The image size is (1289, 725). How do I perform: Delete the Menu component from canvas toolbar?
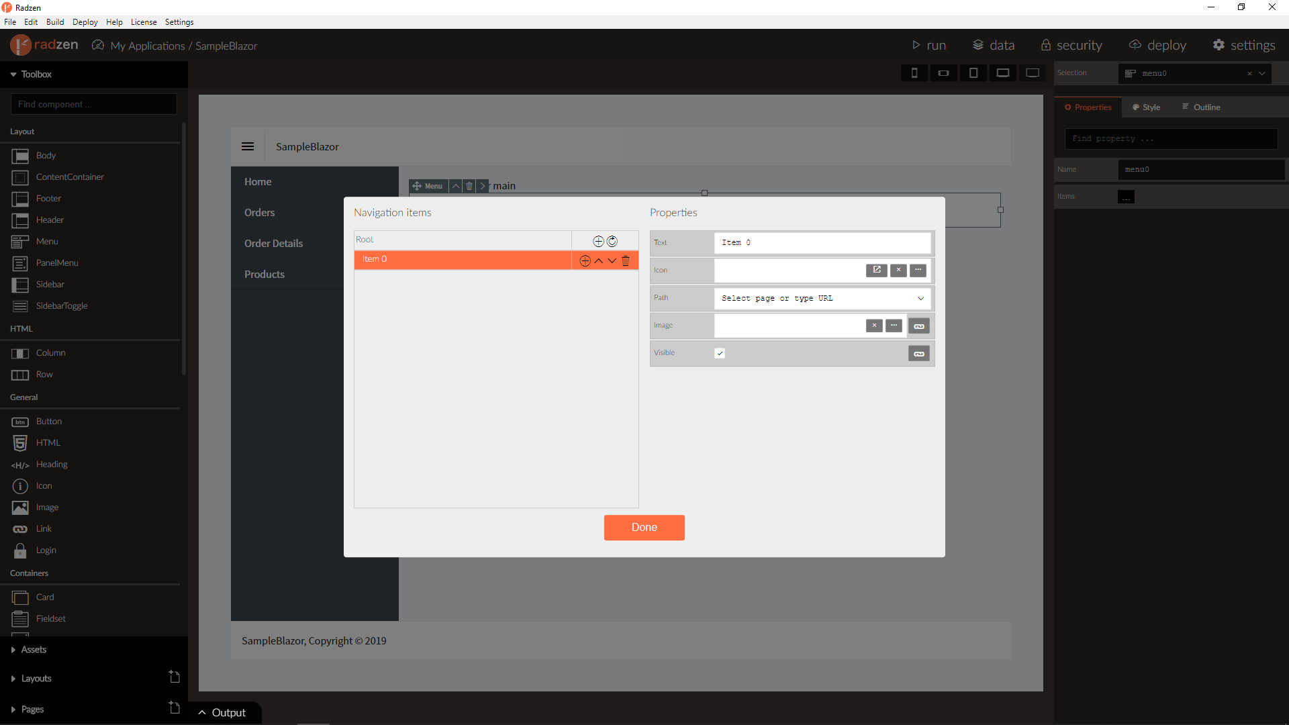pos(469,186)
